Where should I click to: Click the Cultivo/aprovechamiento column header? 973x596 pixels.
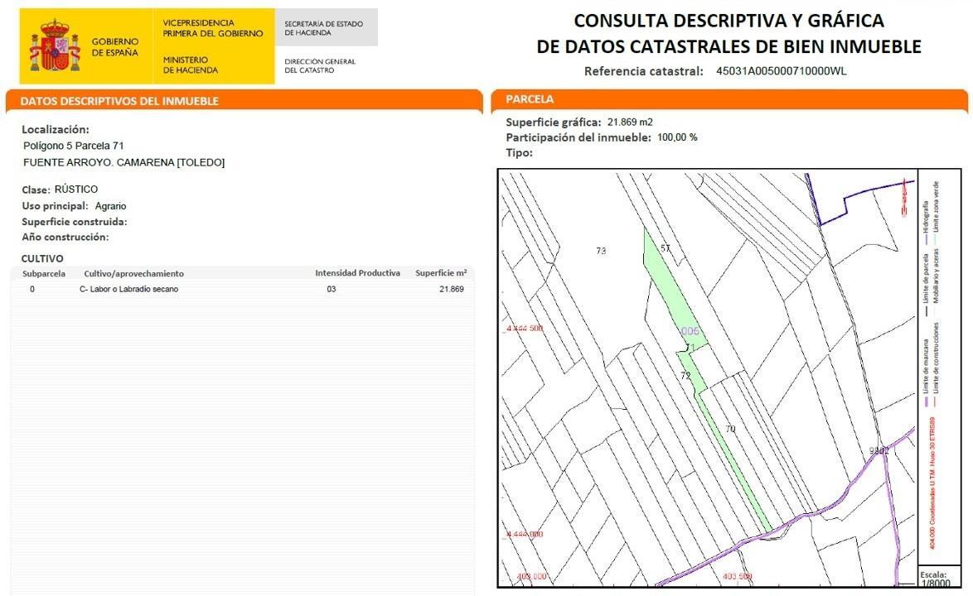pyautogui.click(x=134, y=273)
